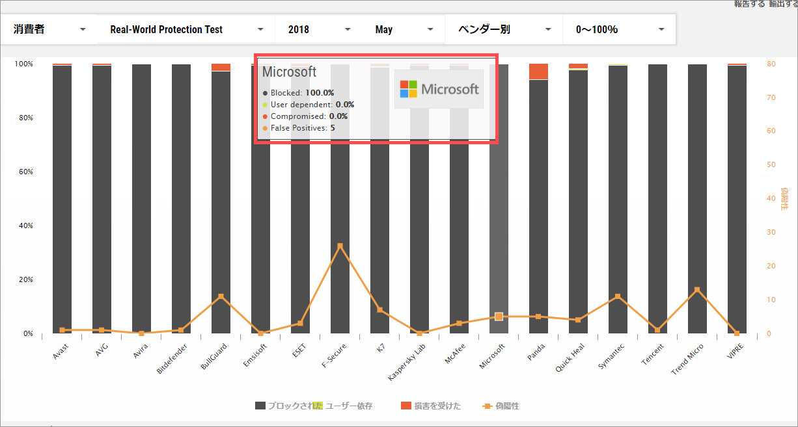Click F-Secure false positive peak marker

pos(340,246)
